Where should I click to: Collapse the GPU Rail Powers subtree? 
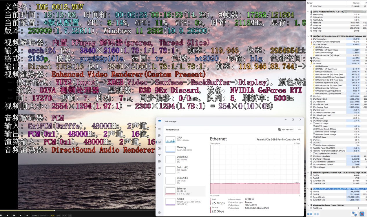tap(311, 66)
